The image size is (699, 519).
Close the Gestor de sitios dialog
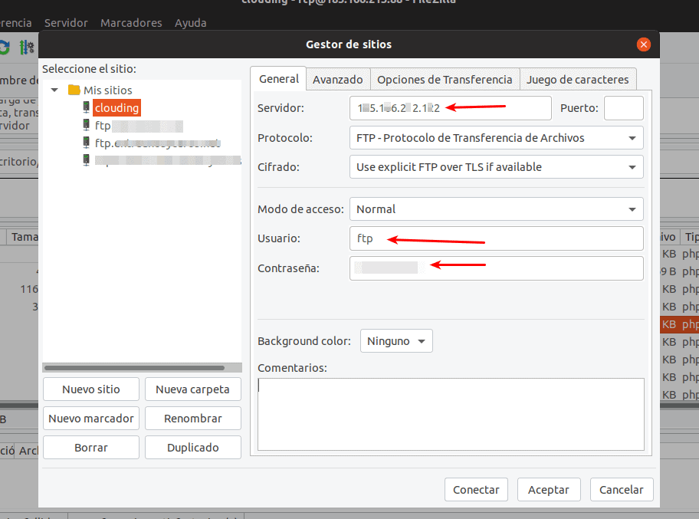pos(643,44)
